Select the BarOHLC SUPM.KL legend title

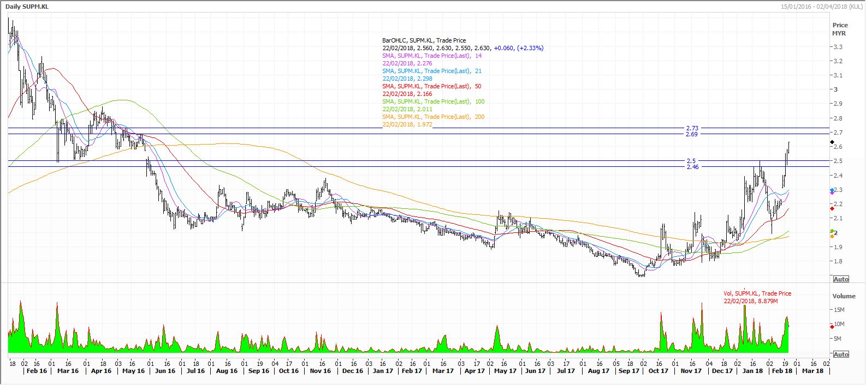(x=424, y=40)
